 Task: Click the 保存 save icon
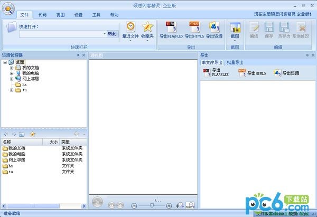coord(269,30)
